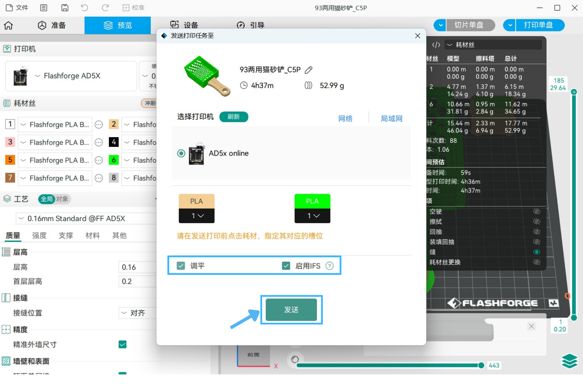The height and width of the screenshot is (388, 583).
Task: Click the 打印机 printer section icon
Action: click(7, 49)
